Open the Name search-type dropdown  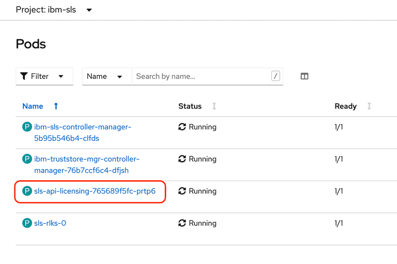coord(107,76)
